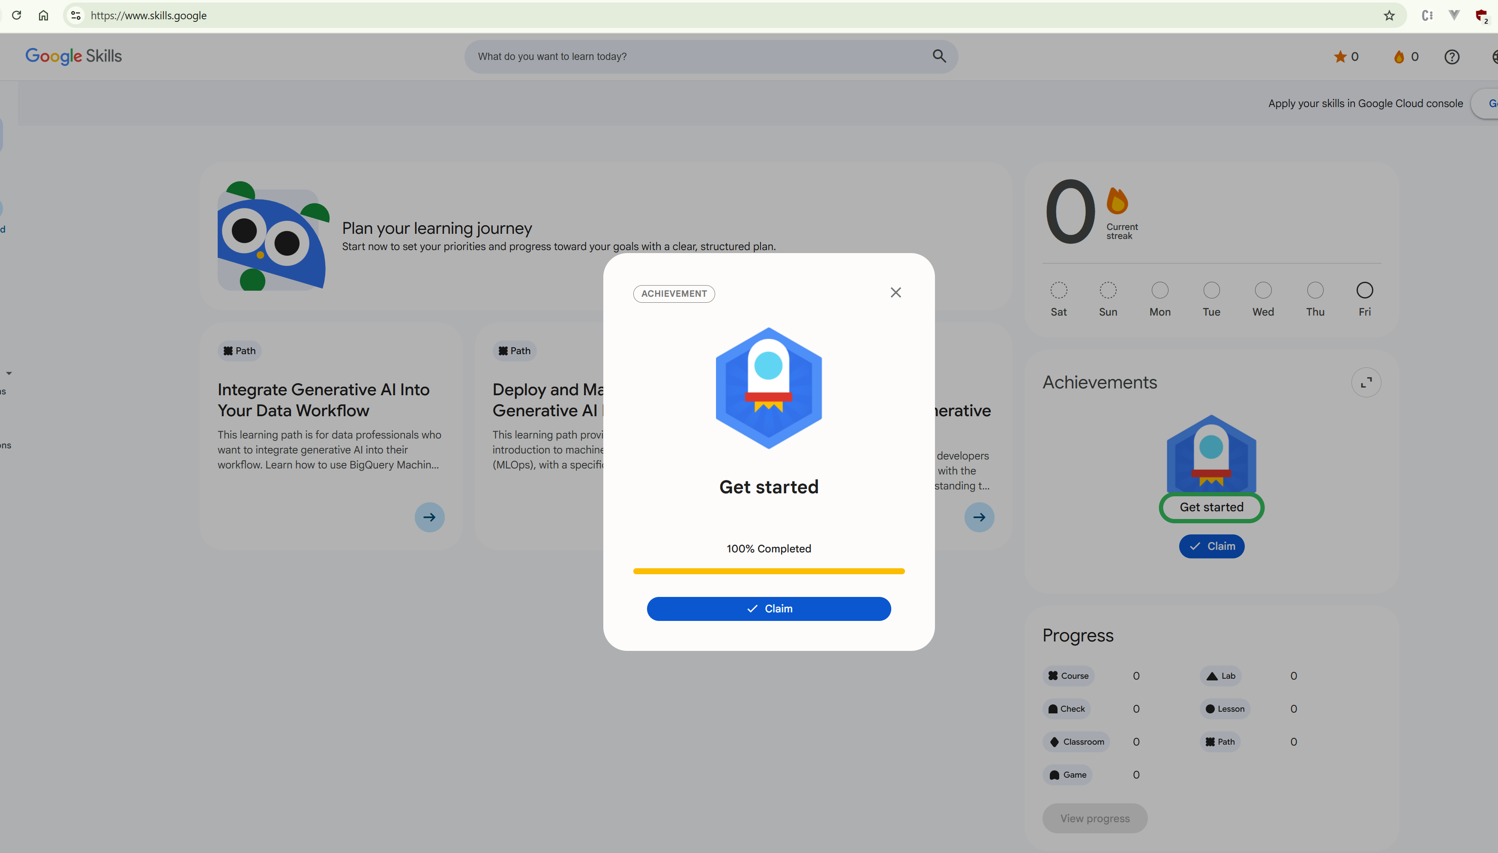Click the search magnifier icon

pyautogui.click(x=939, y=56)
